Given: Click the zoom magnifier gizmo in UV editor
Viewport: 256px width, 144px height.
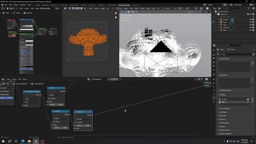Looking at the screenshot, I should (116, 13).
